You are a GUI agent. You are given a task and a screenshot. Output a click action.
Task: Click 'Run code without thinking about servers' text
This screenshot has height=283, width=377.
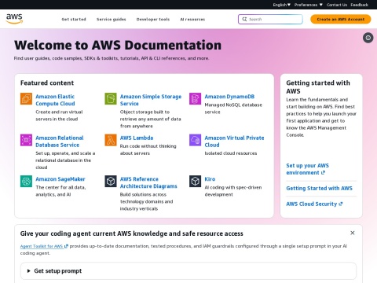pos(148,149)
